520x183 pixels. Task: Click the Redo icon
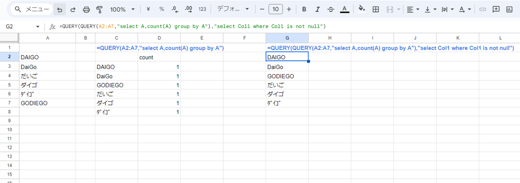pos(73,9)
